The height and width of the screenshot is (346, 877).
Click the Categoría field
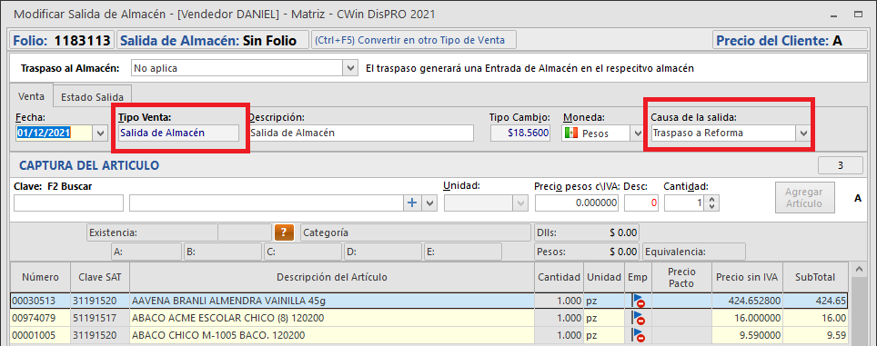pyautogui.click(x=415, y=232)
